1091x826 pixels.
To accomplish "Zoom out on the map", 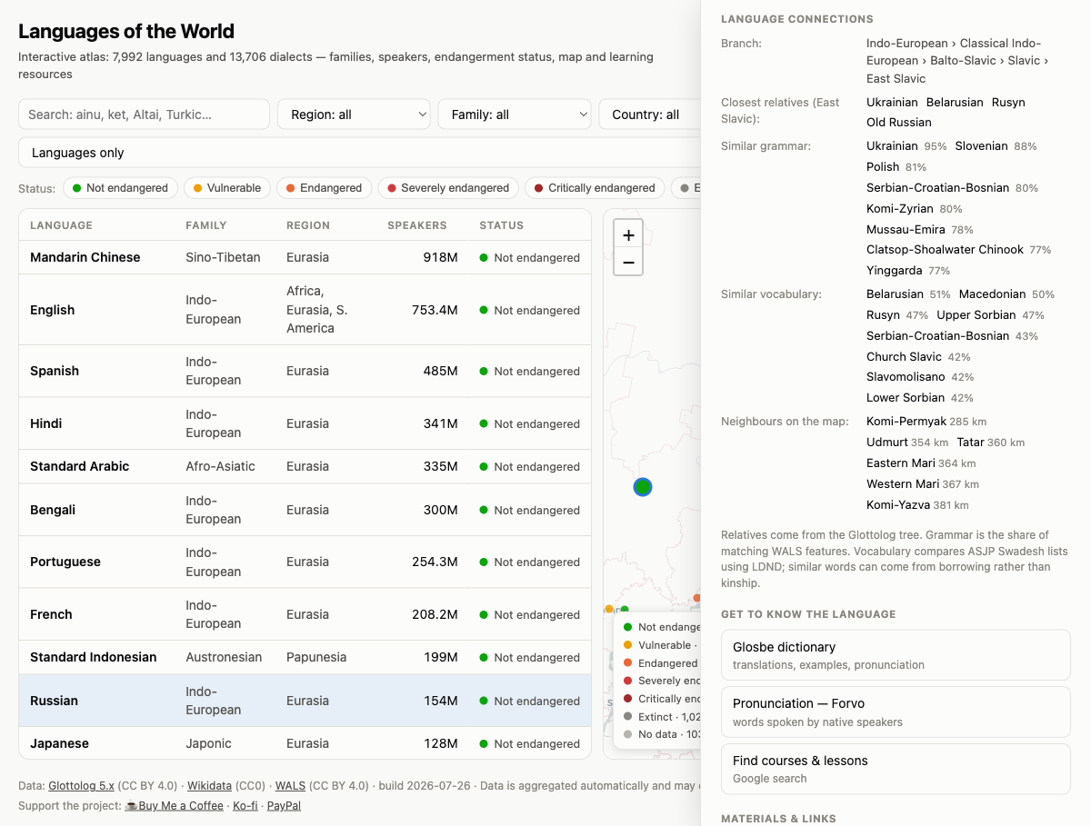I will [628, 263].
